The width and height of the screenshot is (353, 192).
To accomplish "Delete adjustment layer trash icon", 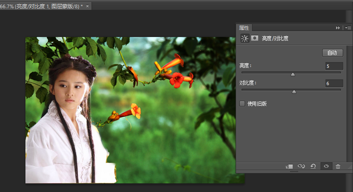I will [338, 166].
